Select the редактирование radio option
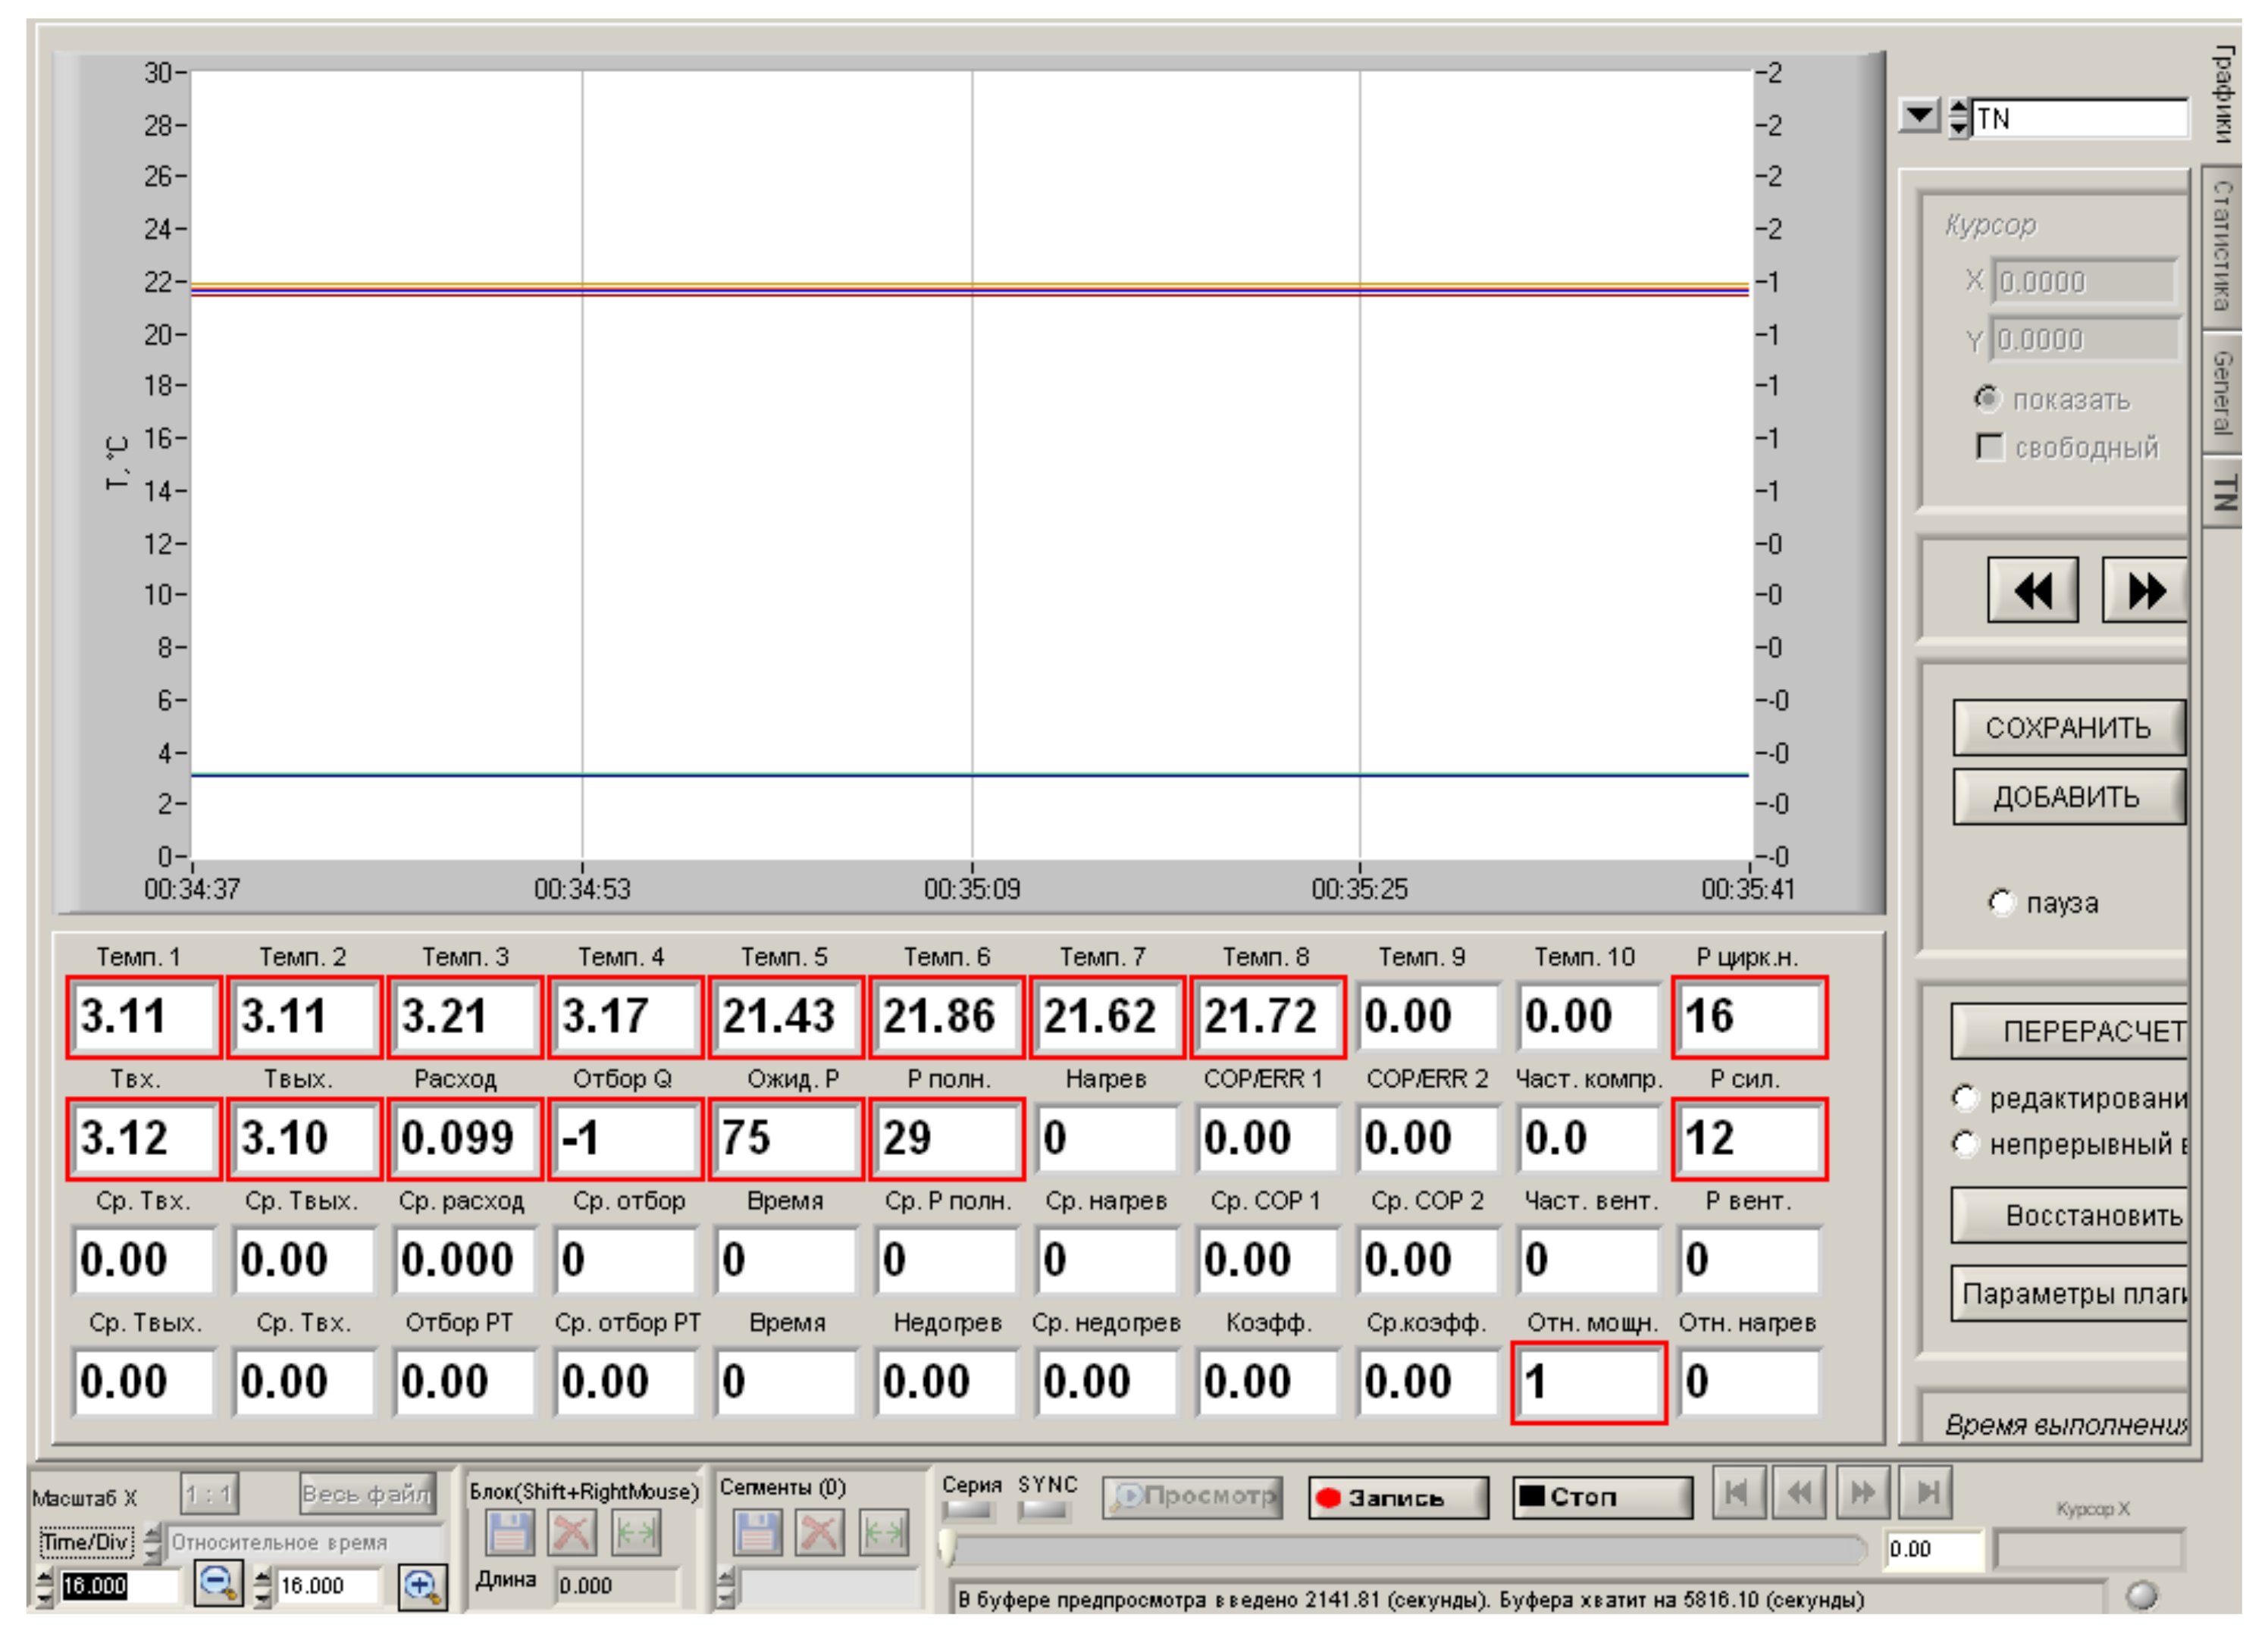 click(1965, 1098)
